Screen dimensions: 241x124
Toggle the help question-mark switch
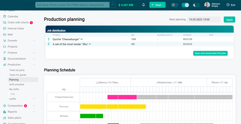coord(175,5)
